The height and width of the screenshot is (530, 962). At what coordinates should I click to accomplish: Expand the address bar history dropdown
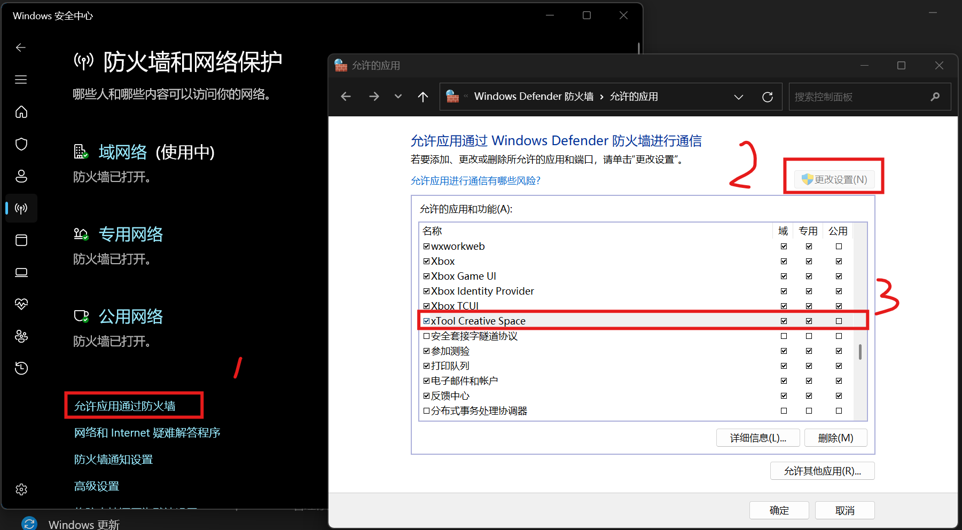pyautogui.click(x=738, y=97)
